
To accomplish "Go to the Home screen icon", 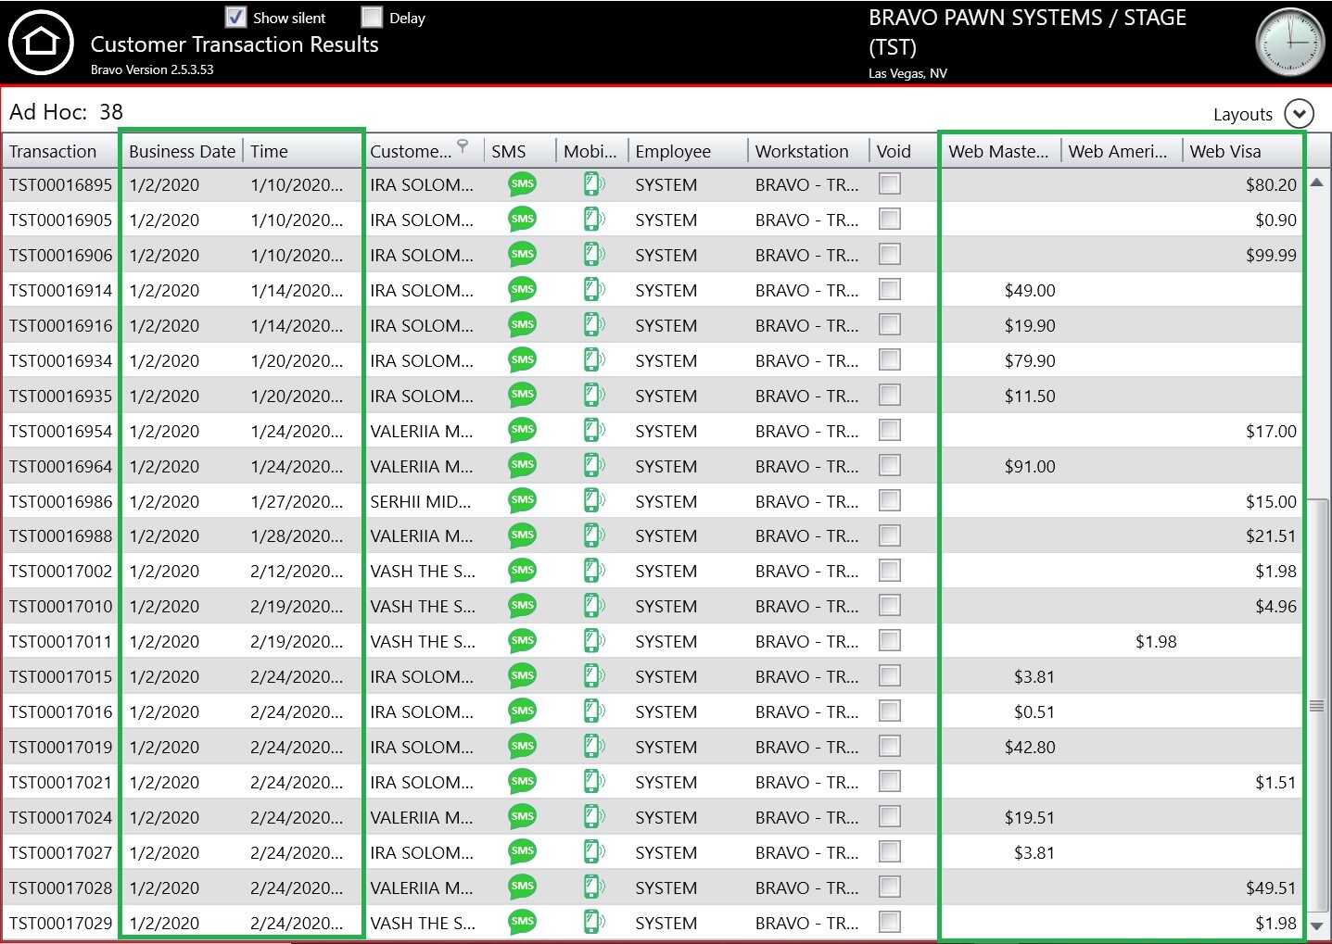I will [x=41, y=43].
